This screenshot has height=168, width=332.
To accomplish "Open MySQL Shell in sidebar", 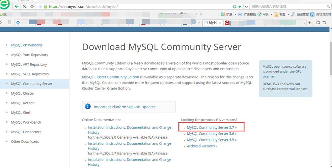I will (21, 113).
